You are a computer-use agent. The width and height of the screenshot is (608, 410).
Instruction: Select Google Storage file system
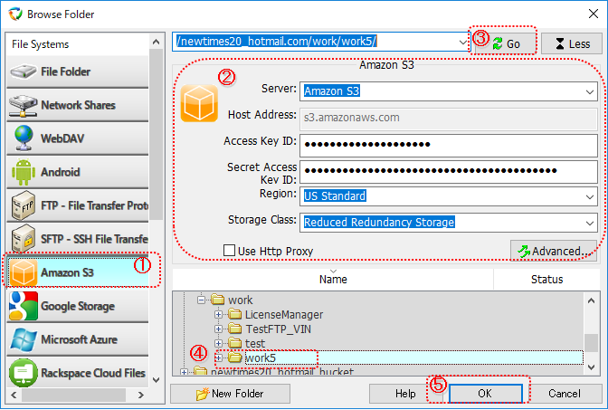point(78,306)
